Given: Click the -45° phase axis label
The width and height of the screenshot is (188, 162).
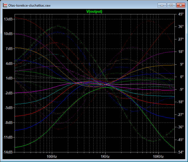Looking at the screenshot, I should coord(180,140).
